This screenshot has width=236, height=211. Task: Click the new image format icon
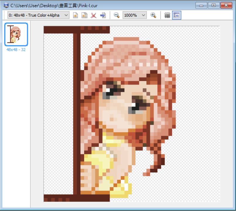(75, 15)
